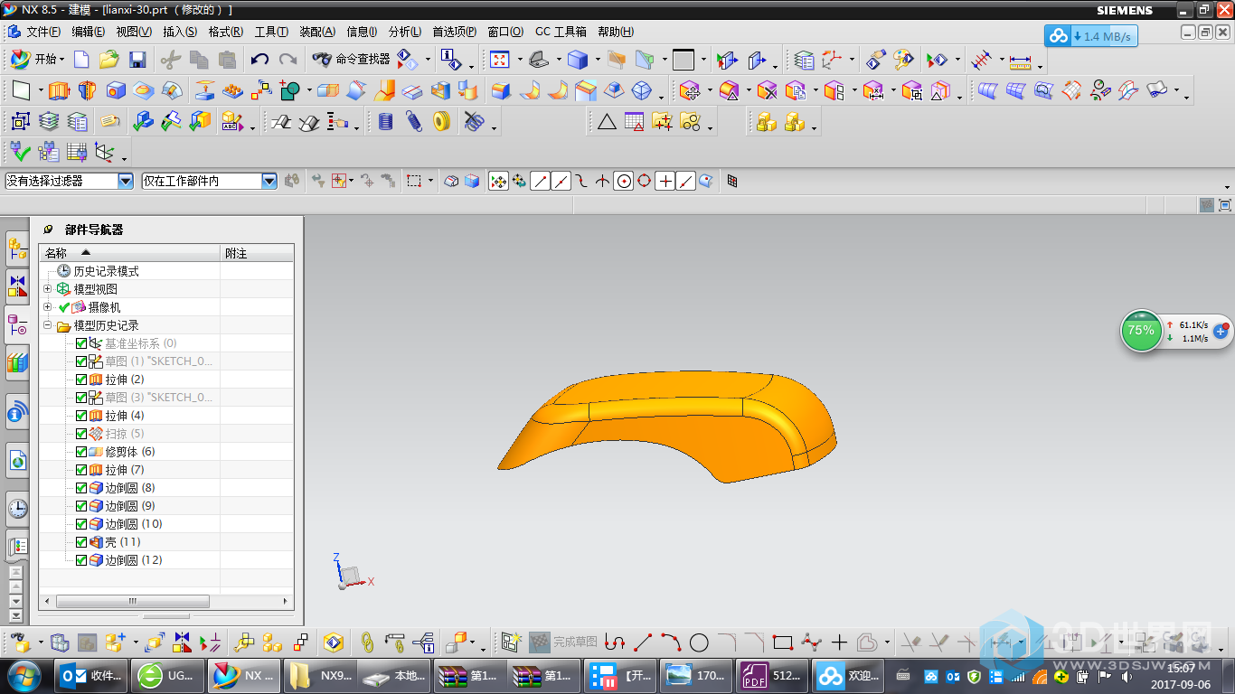Toggle checkbox for 拉伸 (4)
This screenshot has width=1235, height=694.
tap(81, 416)
